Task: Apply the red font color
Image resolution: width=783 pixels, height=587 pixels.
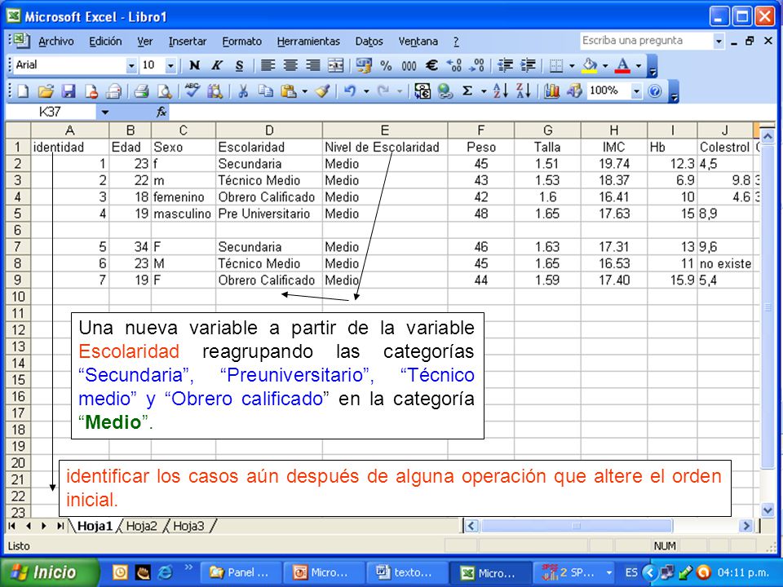Action: click(x=622, y=65)
